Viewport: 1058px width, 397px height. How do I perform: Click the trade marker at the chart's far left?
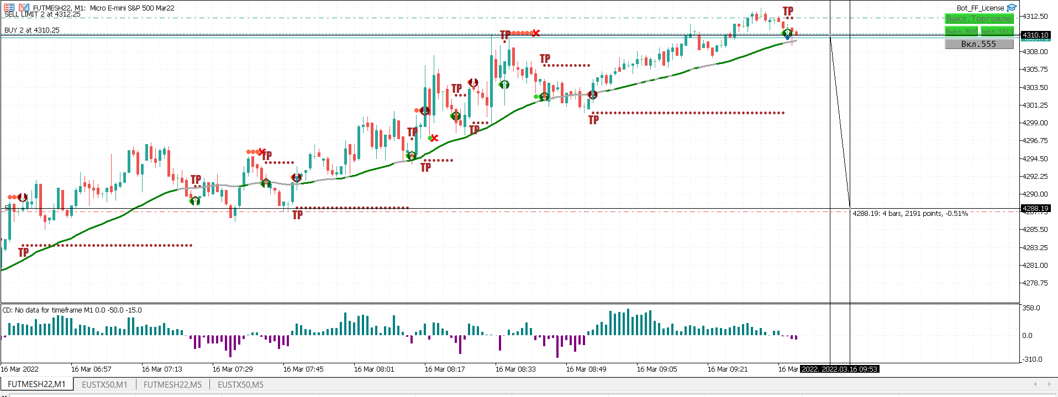click(23, 197)
